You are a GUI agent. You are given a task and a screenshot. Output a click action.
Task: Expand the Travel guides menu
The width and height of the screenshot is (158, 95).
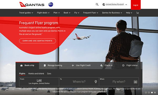pyautogui.click(x=26, y=13)
